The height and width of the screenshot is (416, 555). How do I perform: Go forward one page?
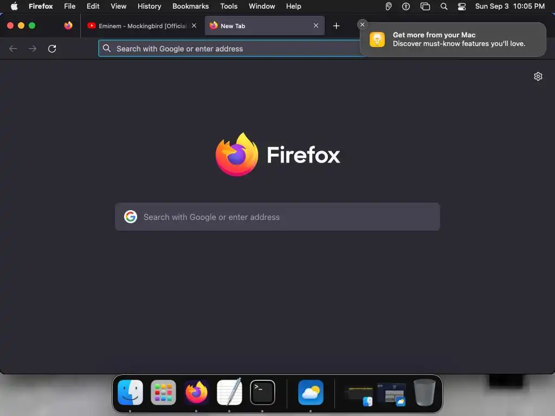point(33,48)
